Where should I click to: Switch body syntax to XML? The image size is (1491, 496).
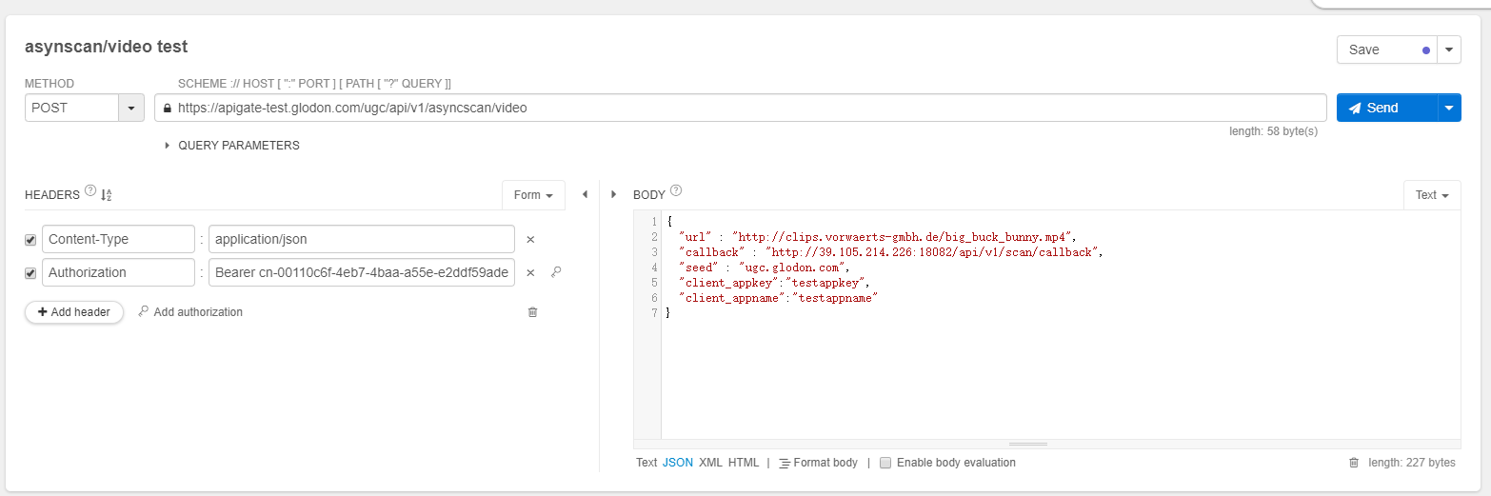pos(710,463)
